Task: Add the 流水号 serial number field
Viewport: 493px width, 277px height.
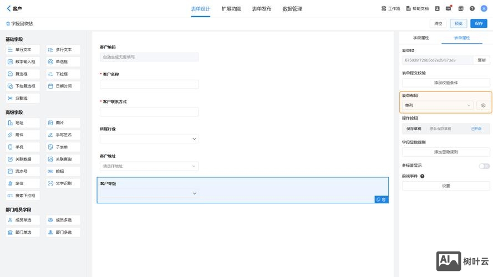Action: 23,171
